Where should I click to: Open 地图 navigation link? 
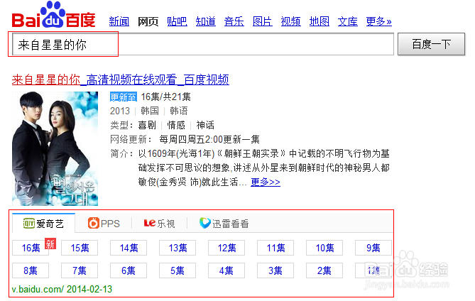320,21
